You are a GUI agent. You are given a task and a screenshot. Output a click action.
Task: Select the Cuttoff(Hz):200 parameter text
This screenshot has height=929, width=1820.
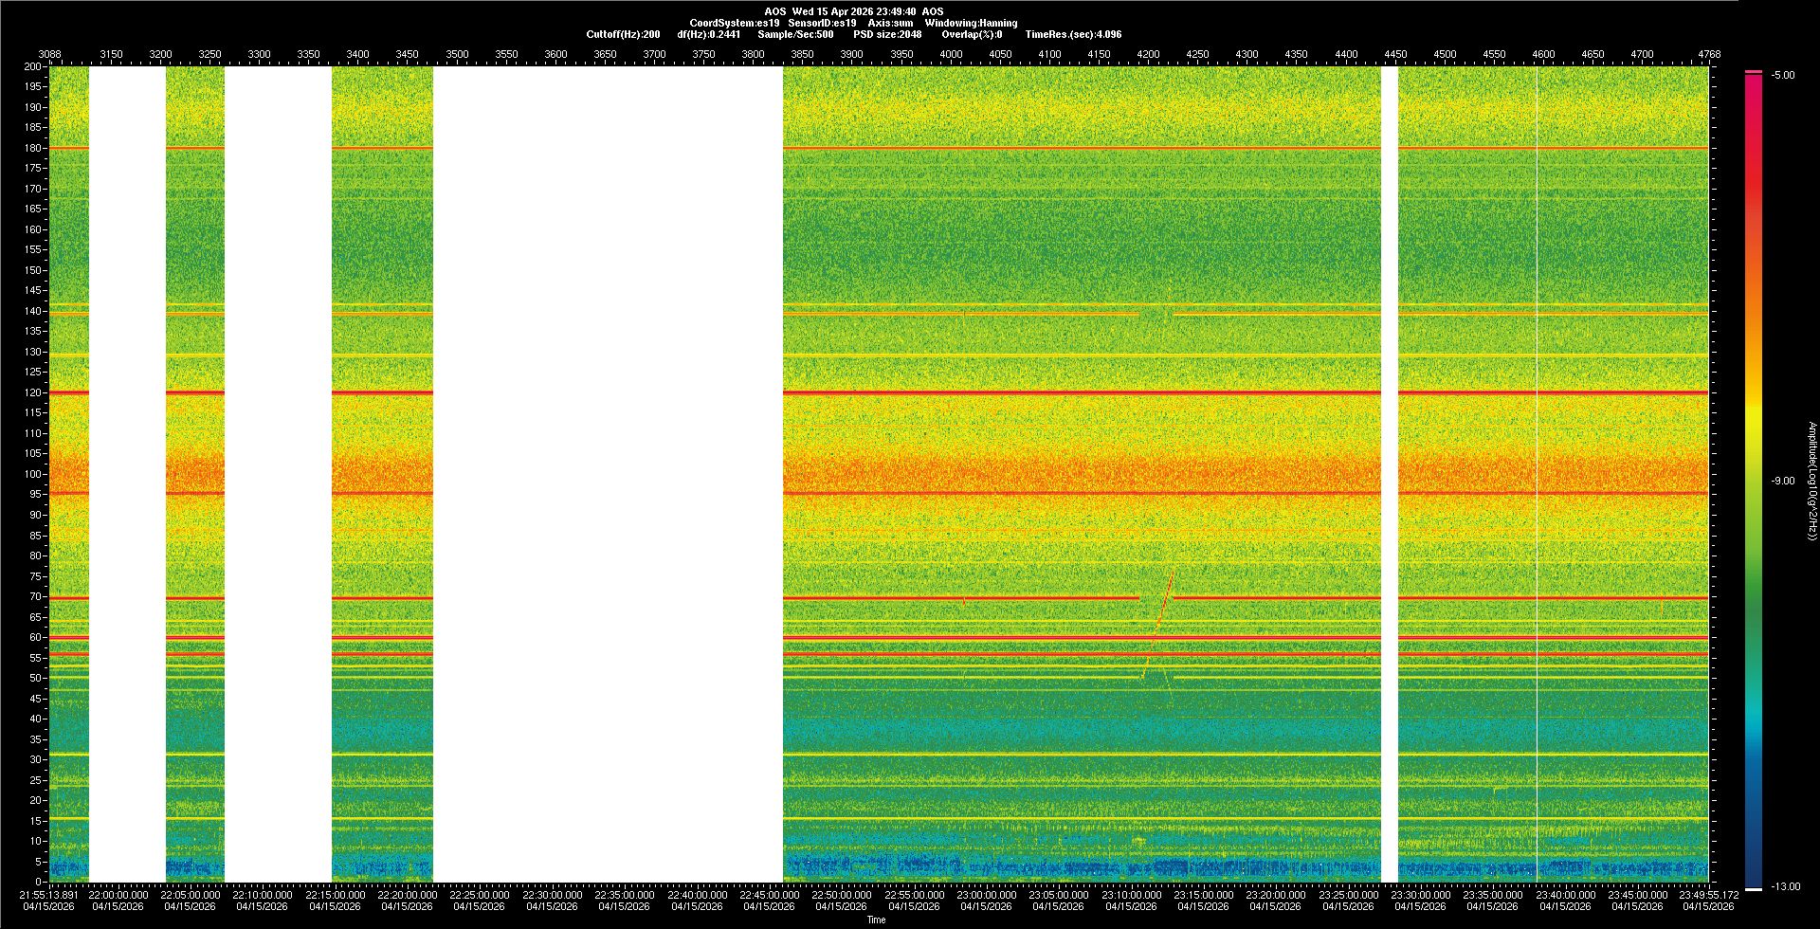[623, 34]
